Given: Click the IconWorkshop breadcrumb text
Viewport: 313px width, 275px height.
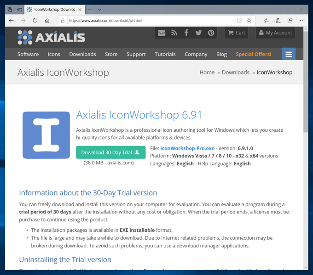Looking at the screenshot, I should (x=274, y=73).
